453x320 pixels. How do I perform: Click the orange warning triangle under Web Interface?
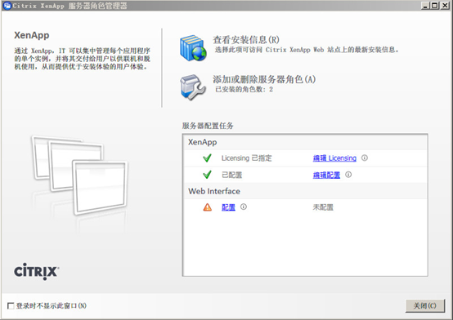click(208, 207)
